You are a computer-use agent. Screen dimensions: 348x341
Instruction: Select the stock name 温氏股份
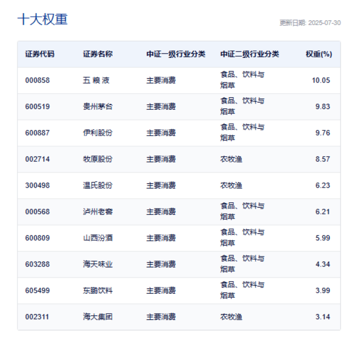[x=98, y=185]
